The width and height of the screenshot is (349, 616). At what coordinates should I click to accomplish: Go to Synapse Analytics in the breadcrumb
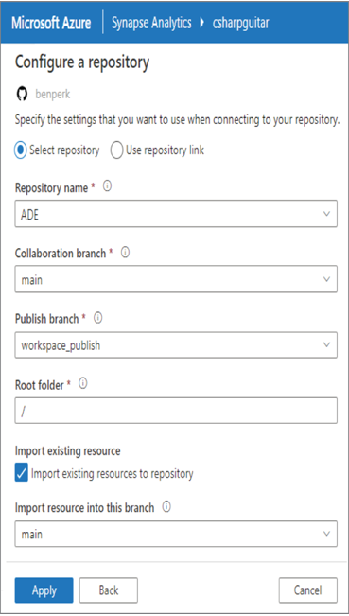pyautogui.click(x=151, y=23)
